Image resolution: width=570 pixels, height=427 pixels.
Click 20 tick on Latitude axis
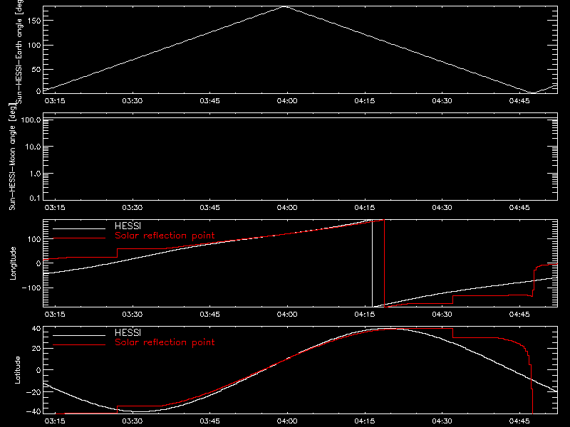pyautogui.click(x=36, y=348)
